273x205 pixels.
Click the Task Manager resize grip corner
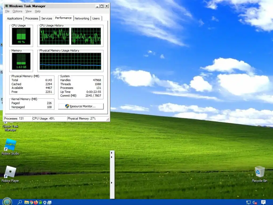pos(108,119)
